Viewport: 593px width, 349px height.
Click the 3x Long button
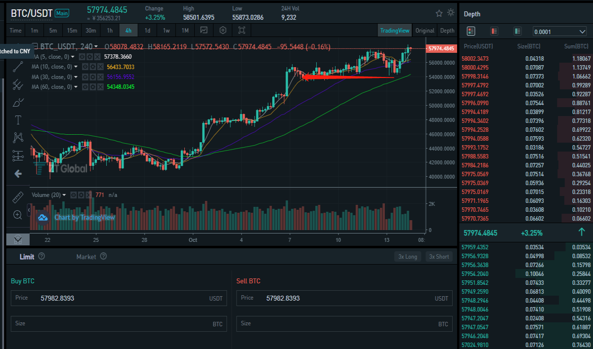click(408, 257)
